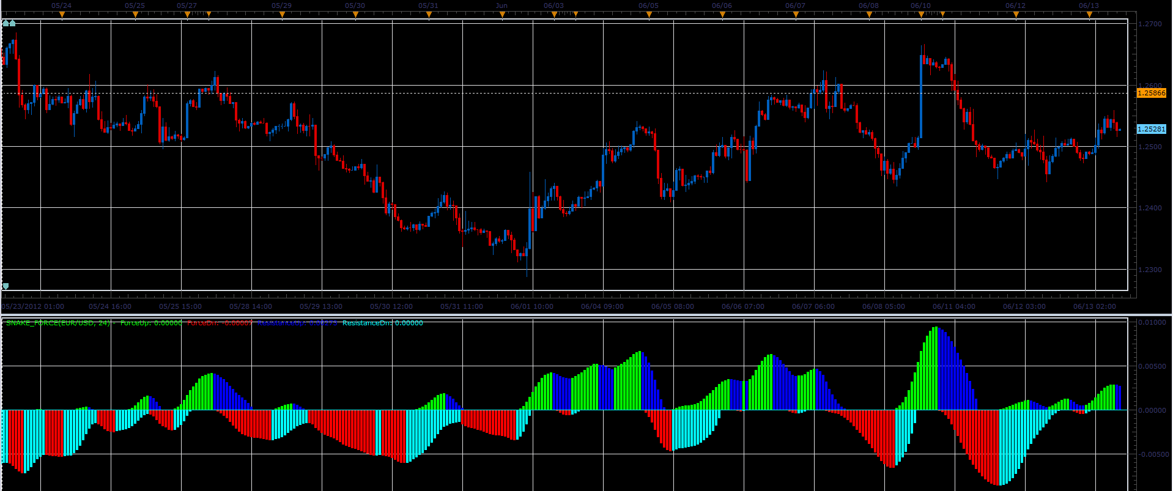Select the orange day marker under 06/05
Screen dimensions: 1173x491
click(x=649, y=15)
